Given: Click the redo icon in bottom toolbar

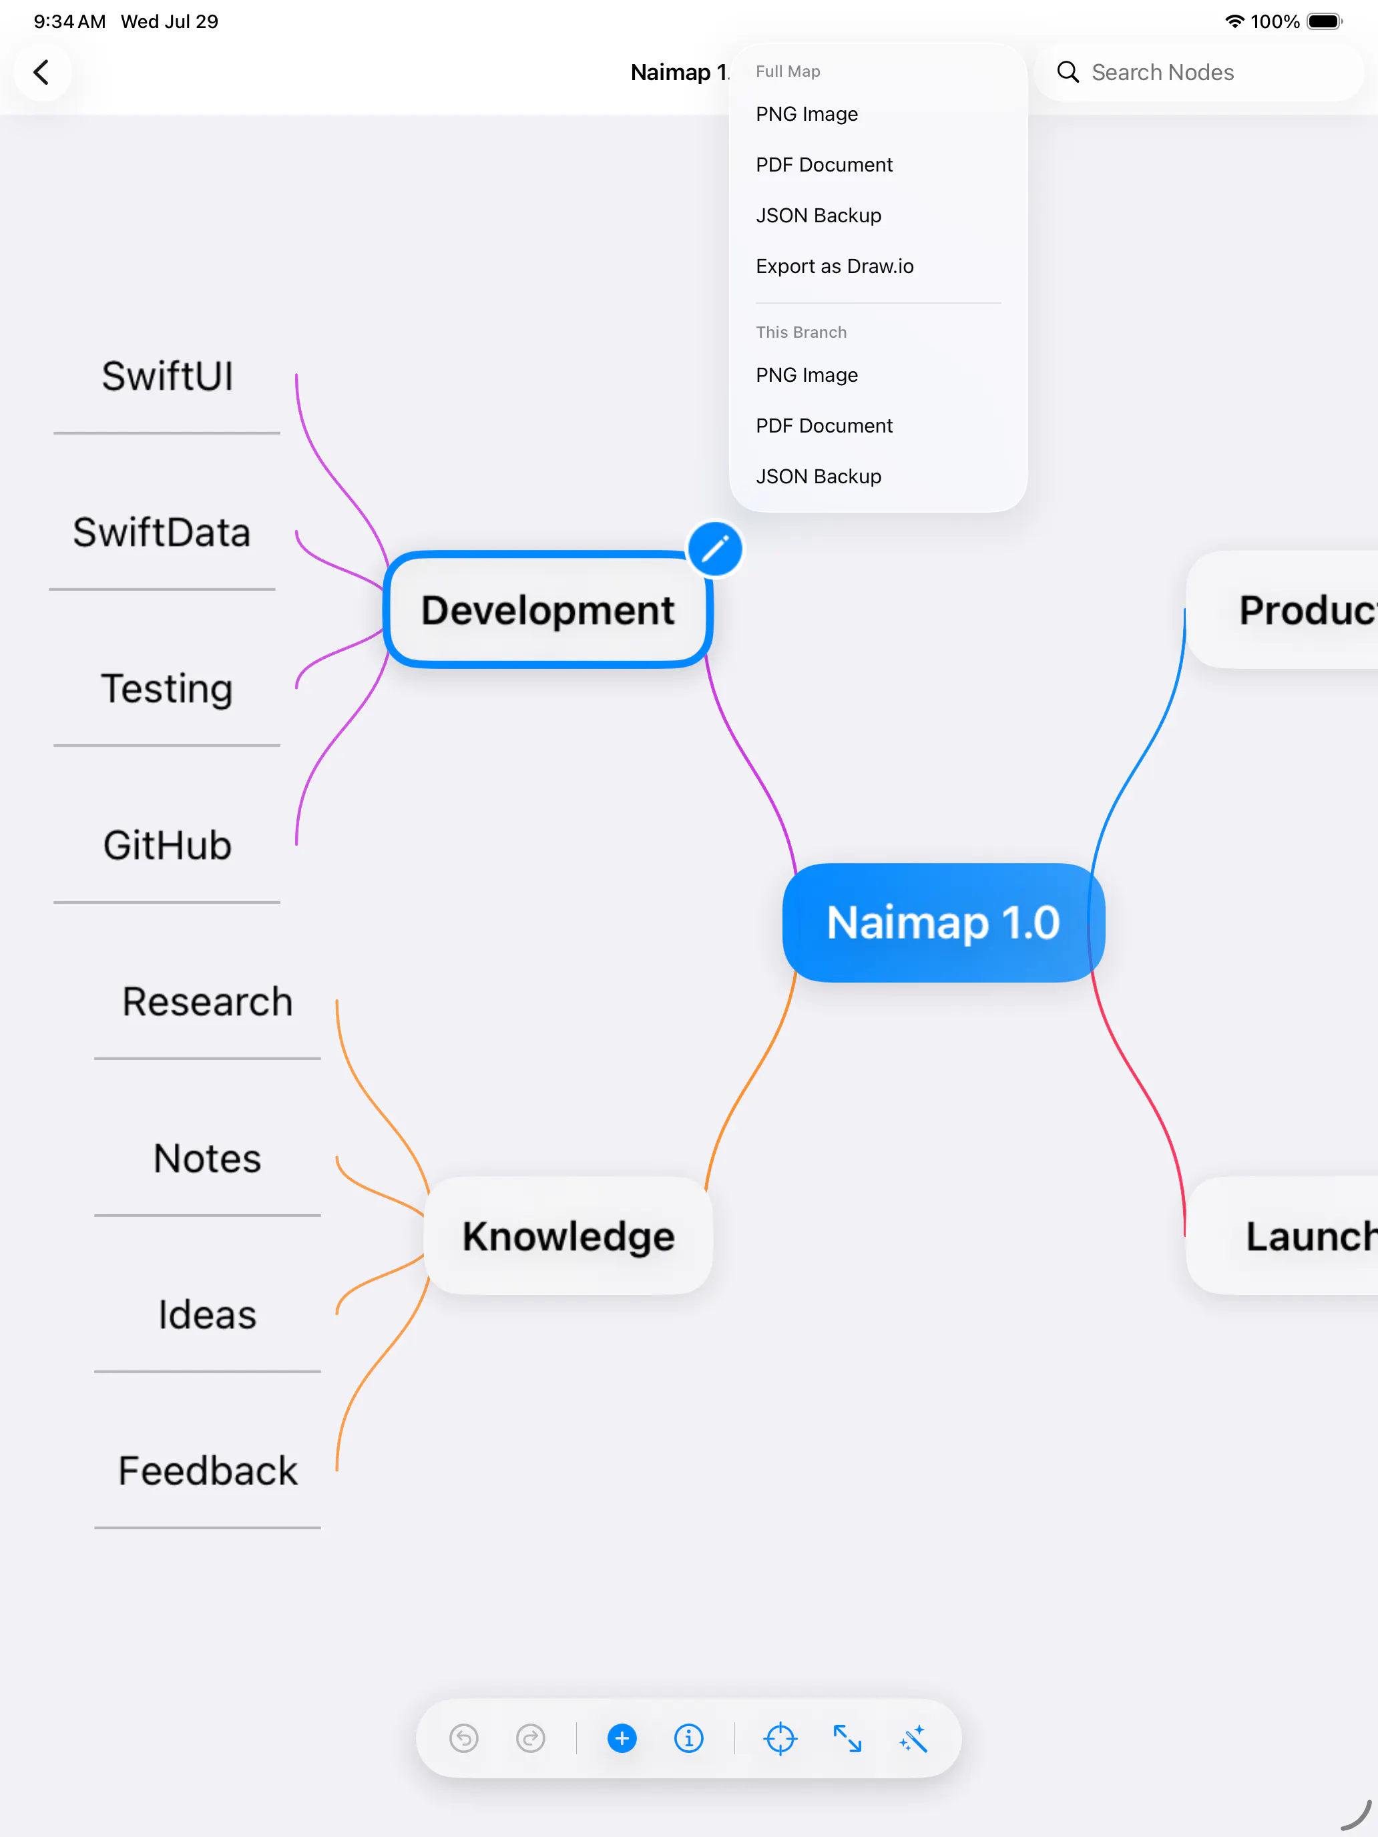Looking at the screenshot, I should click(530, 1738).
